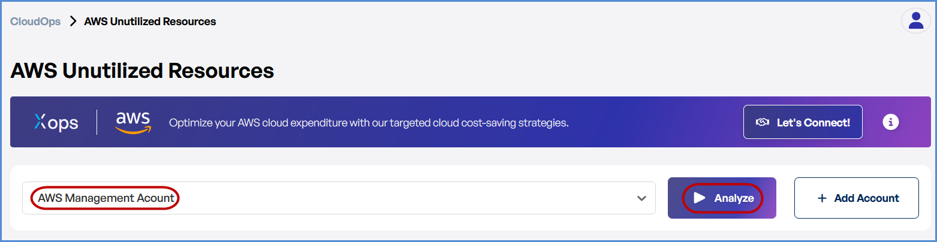Click the info icon in the banner

click(x=891, y=122)
